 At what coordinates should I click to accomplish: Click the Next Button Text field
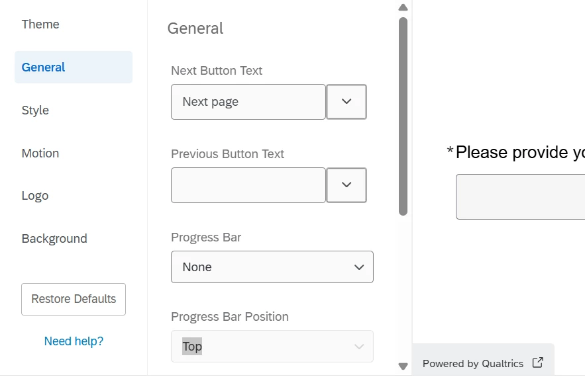point(248,102)
